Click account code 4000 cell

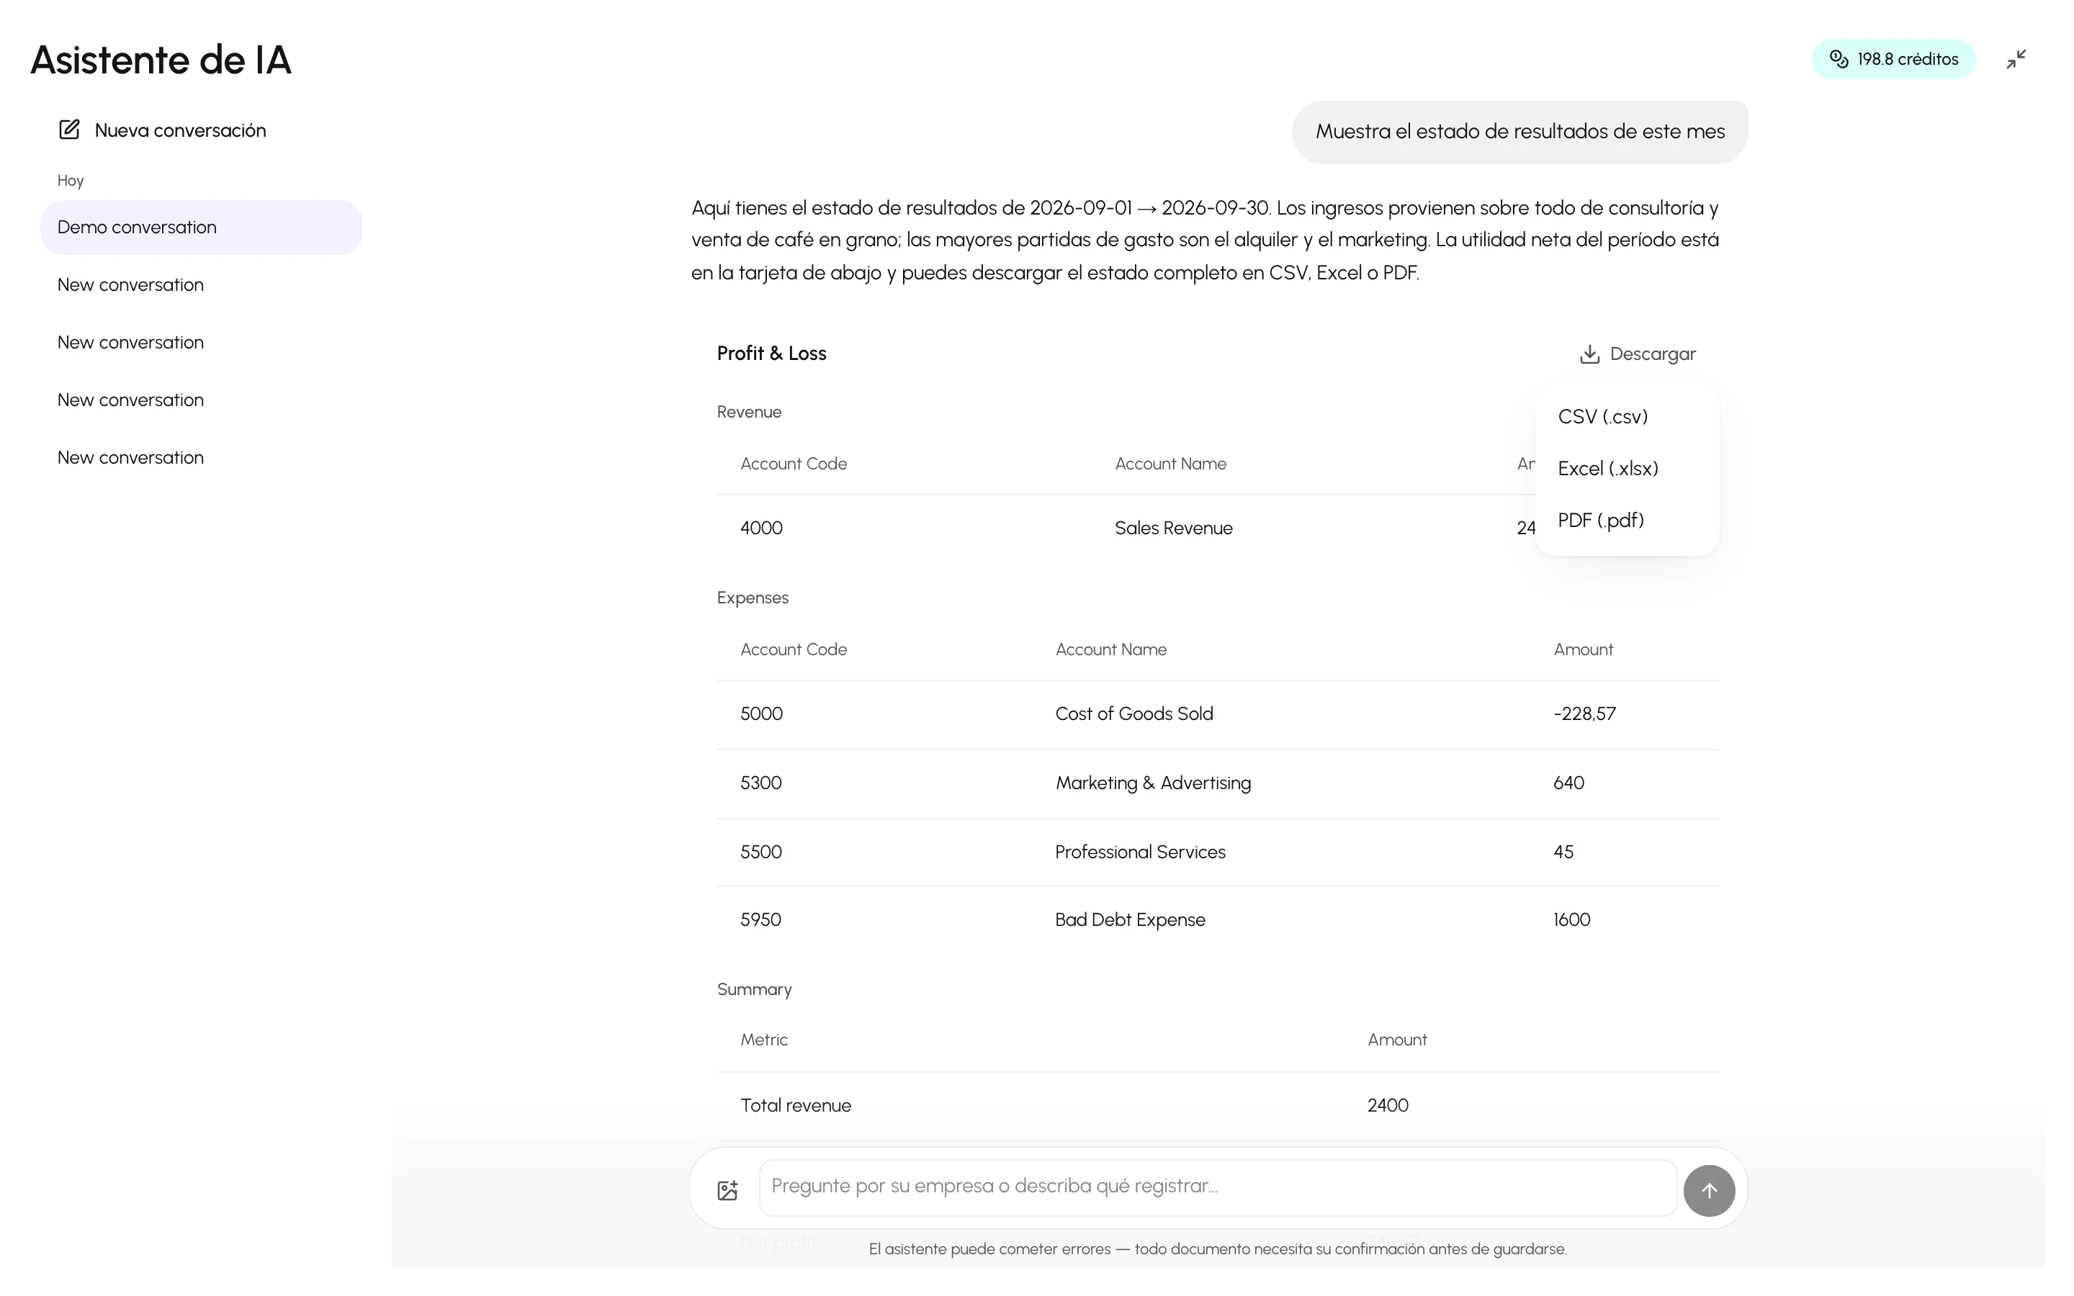761,528
